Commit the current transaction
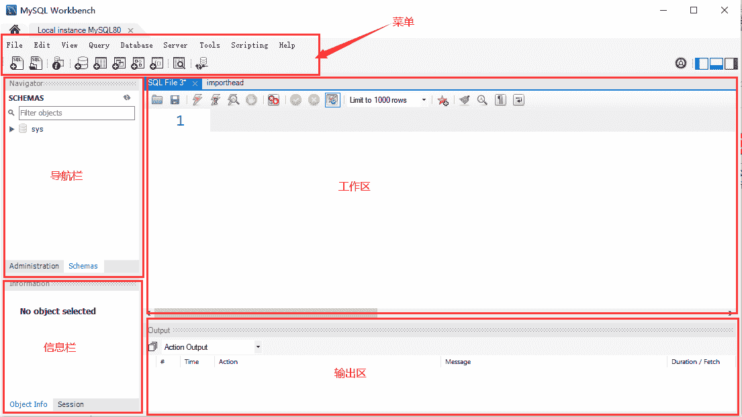The width and height of the screenshot is (742, 417). [295, 100]
